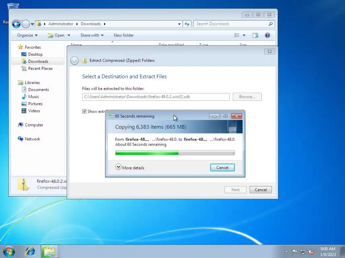Toggle Show extracted files checkbox
Viewport: 345px width, 258px height.
(84, 112)
